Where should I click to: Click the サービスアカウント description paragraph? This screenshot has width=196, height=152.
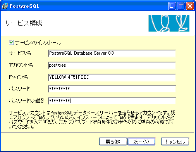coord(92,120)
